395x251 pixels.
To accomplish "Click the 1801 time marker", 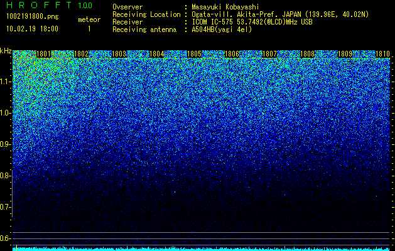I will tap(43, 54).
